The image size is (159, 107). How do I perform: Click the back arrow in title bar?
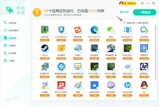(x=153, y=3)
